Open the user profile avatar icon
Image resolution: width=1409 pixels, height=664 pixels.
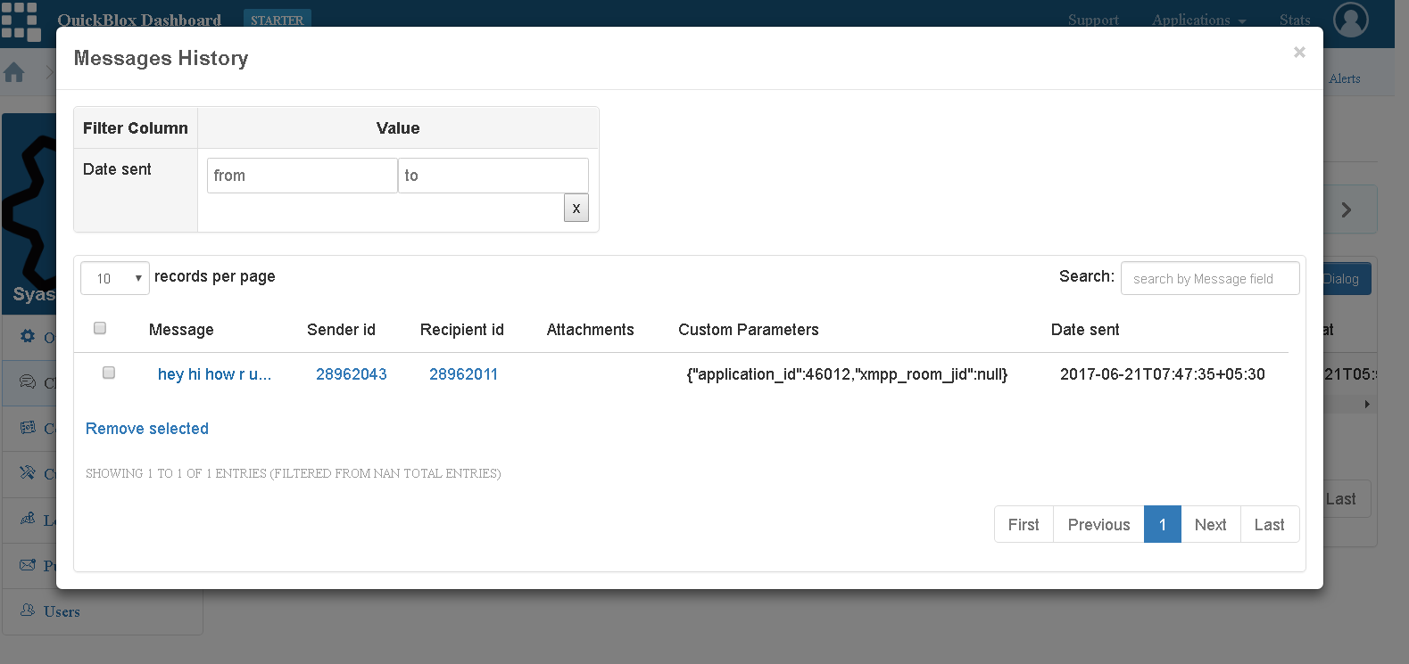1350,20
